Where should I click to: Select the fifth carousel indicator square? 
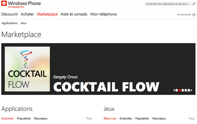tap(189, 90)
